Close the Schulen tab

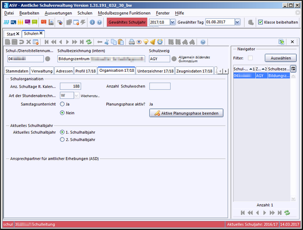click(x=42, y=33)
